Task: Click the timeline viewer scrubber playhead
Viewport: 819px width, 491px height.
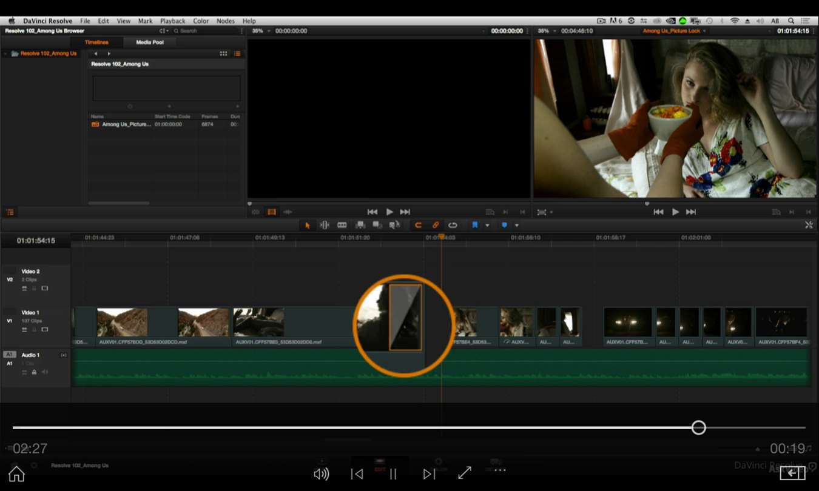Action: point(647,204)
